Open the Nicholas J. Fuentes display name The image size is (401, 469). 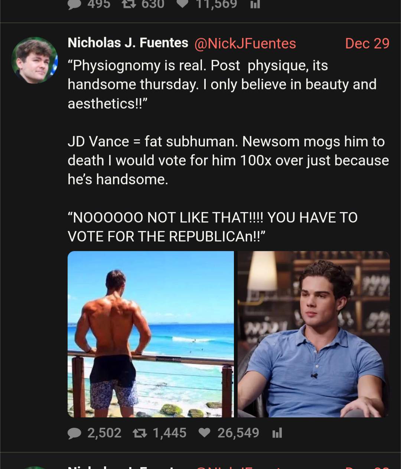point(128,43)
